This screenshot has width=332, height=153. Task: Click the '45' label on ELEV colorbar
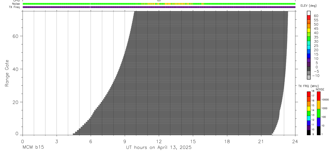tap(317, 29)
